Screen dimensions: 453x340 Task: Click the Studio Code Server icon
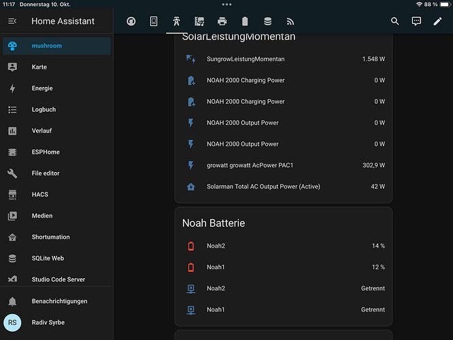click(12, 279)
